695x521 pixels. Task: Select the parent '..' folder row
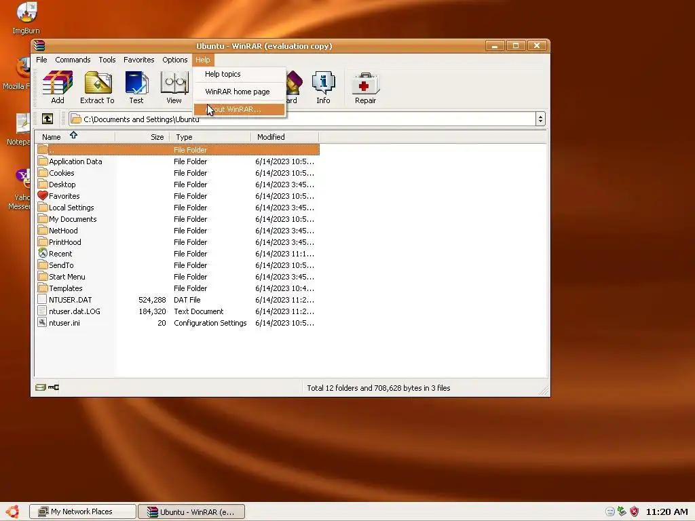pos(178,150)
